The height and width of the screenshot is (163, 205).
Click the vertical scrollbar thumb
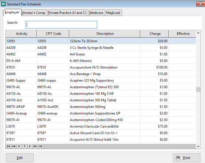tap(198, 89)
